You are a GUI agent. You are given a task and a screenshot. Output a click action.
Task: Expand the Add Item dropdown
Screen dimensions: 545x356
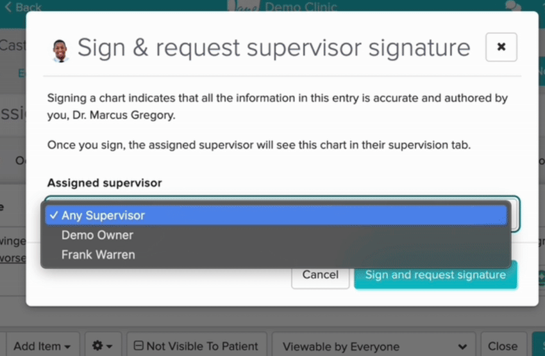42,346
